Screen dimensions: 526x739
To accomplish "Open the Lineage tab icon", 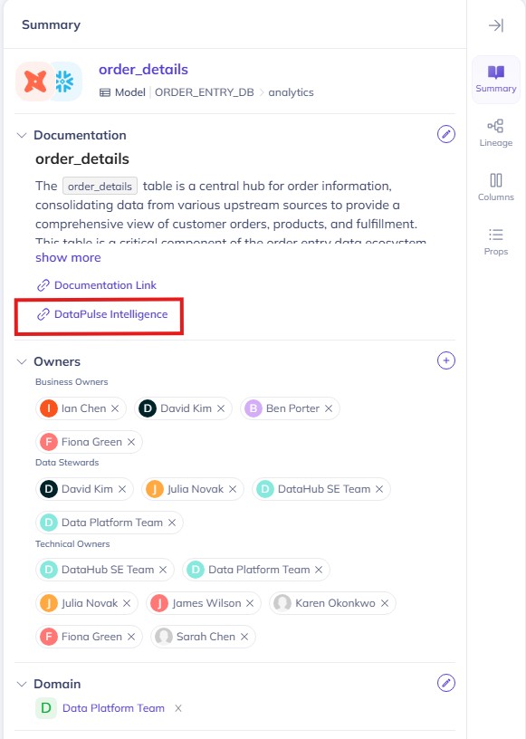I will point(495,126).
